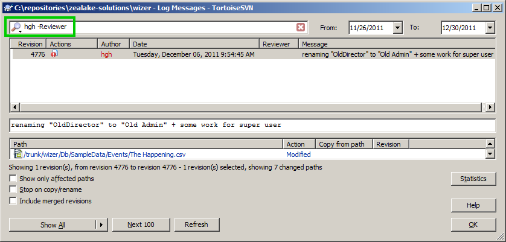Toggle Stop on copy/rename checkbox
This screenshot has height=242, width=506.
click(x=13, y=189)
